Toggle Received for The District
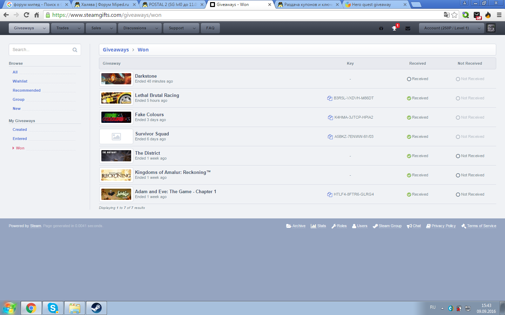The image size is (505, 315). point(417,156)
